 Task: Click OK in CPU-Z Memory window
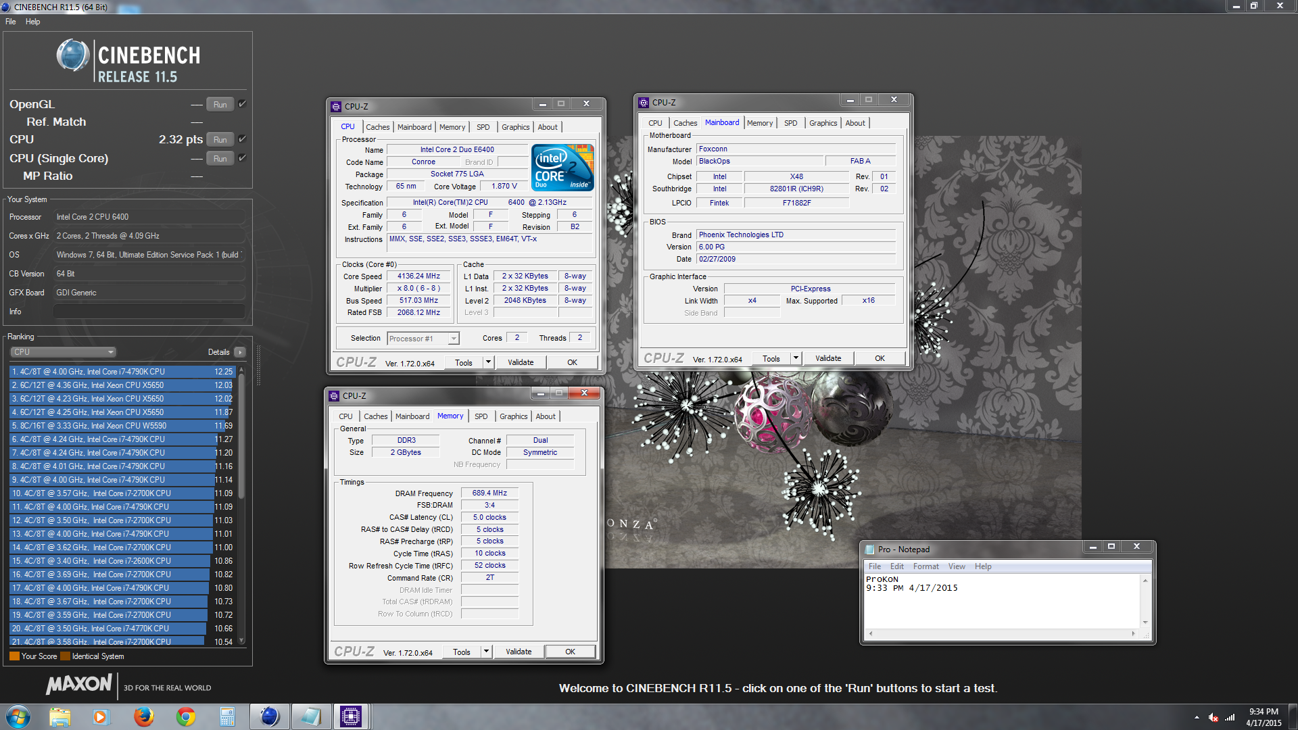(x=570, y=652)
